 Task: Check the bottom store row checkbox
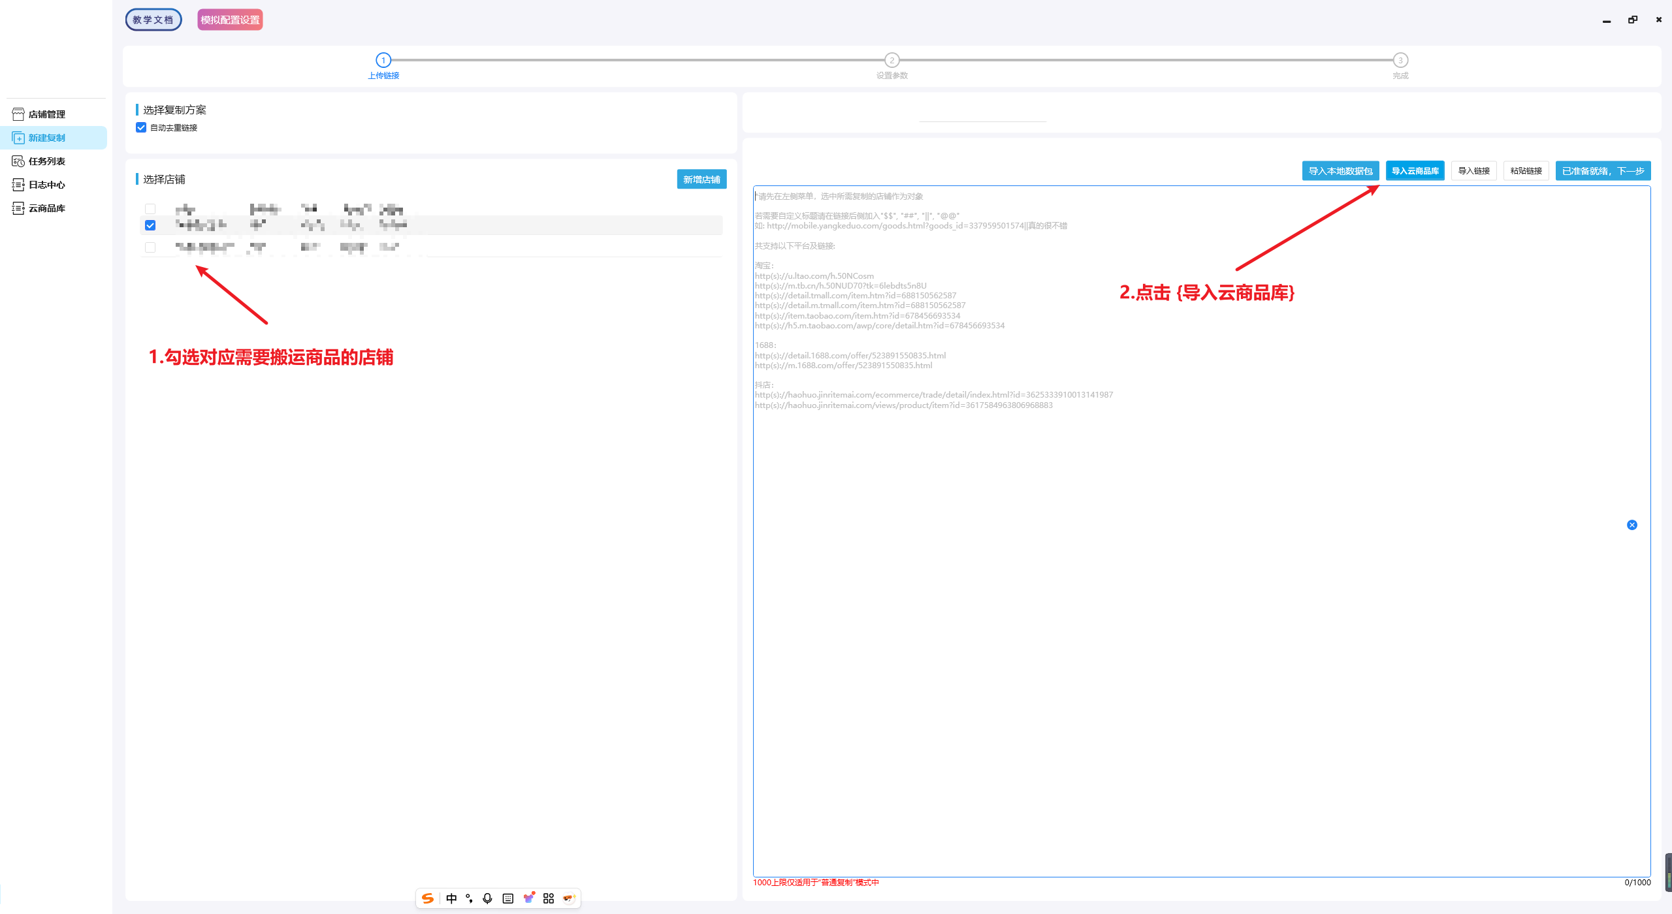click(150, 247)
